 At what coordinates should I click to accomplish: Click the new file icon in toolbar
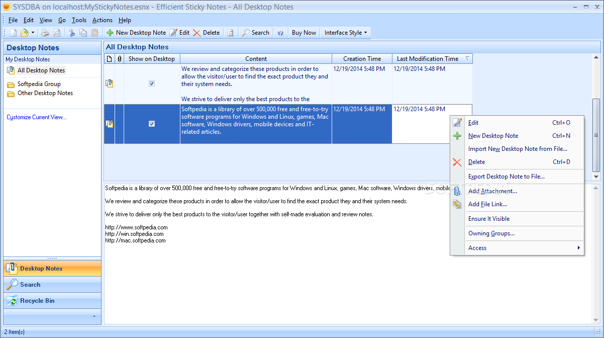13,33
